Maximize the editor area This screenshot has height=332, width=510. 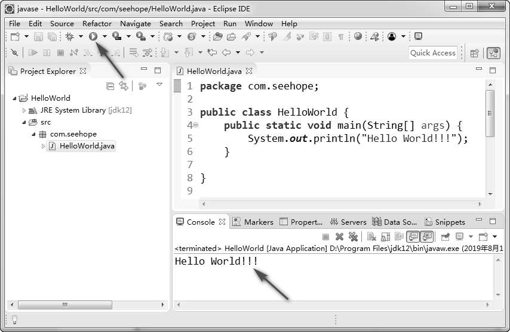tap(493, 70)
